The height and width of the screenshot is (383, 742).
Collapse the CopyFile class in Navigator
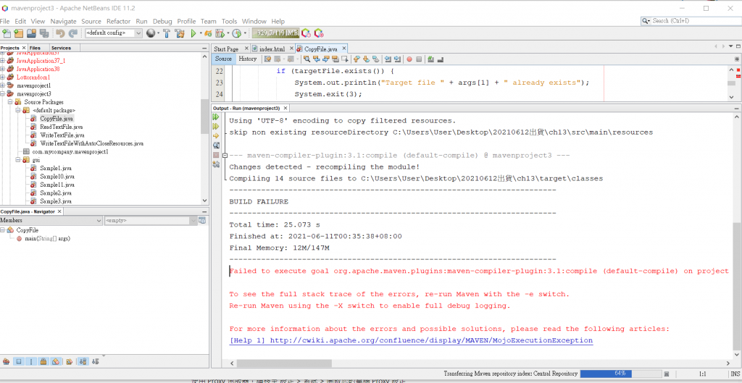tap(3, 230)
